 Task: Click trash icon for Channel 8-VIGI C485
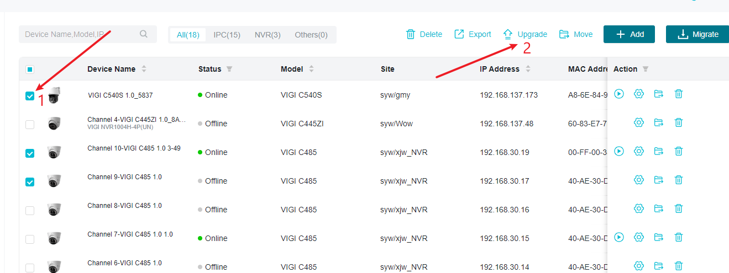point(679,208)
